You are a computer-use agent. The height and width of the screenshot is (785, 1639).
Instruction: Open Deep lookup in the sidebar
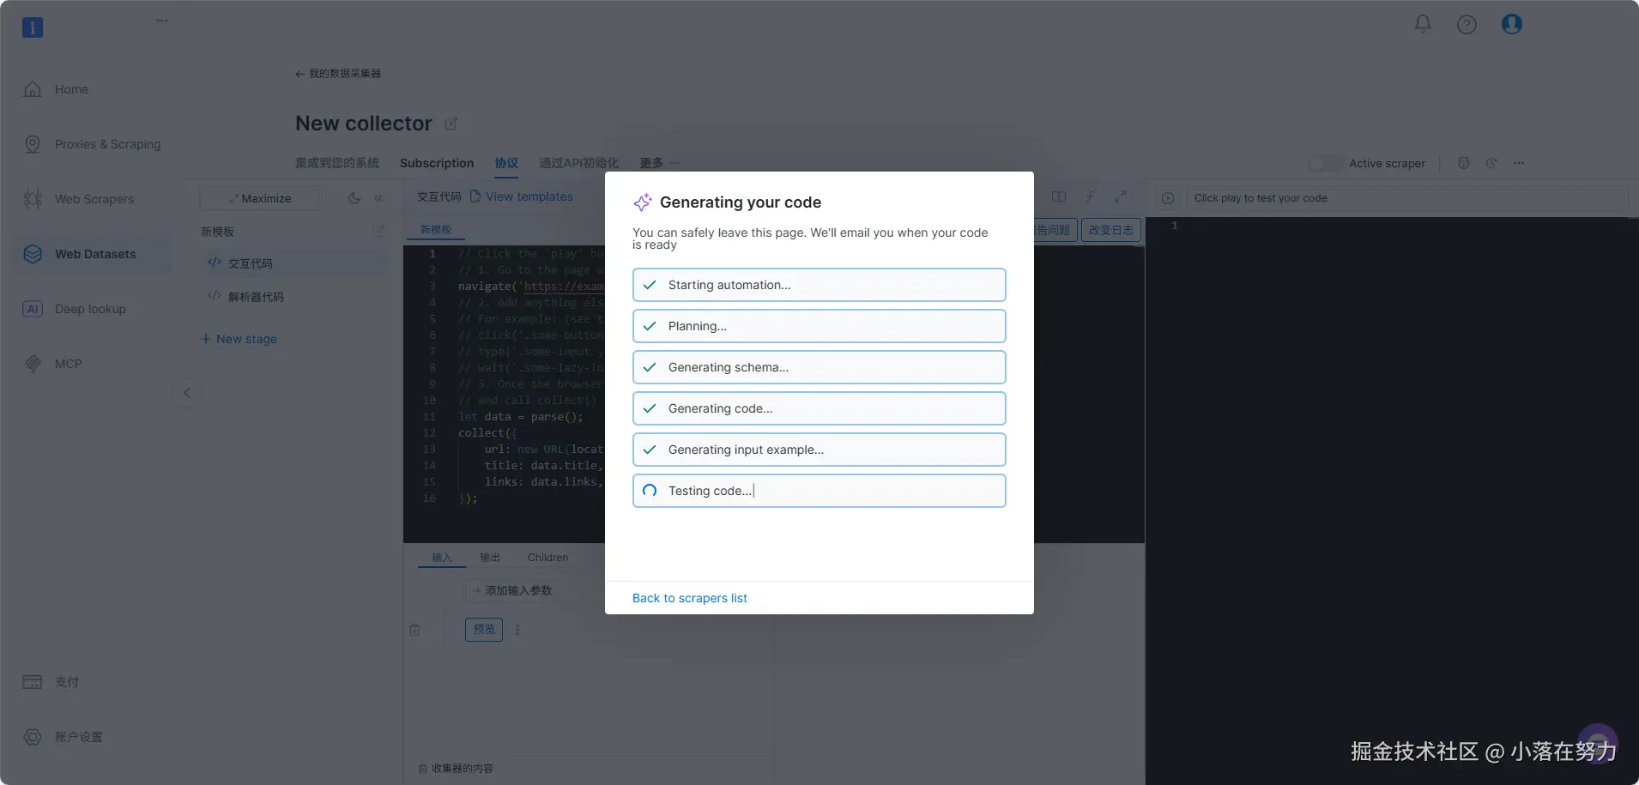click(x=90, y=309)
